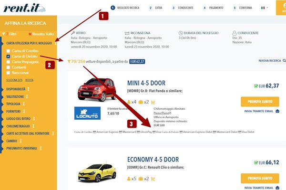Click the Seleziona tutti link

pyautogui.click(x=14, y=80)
